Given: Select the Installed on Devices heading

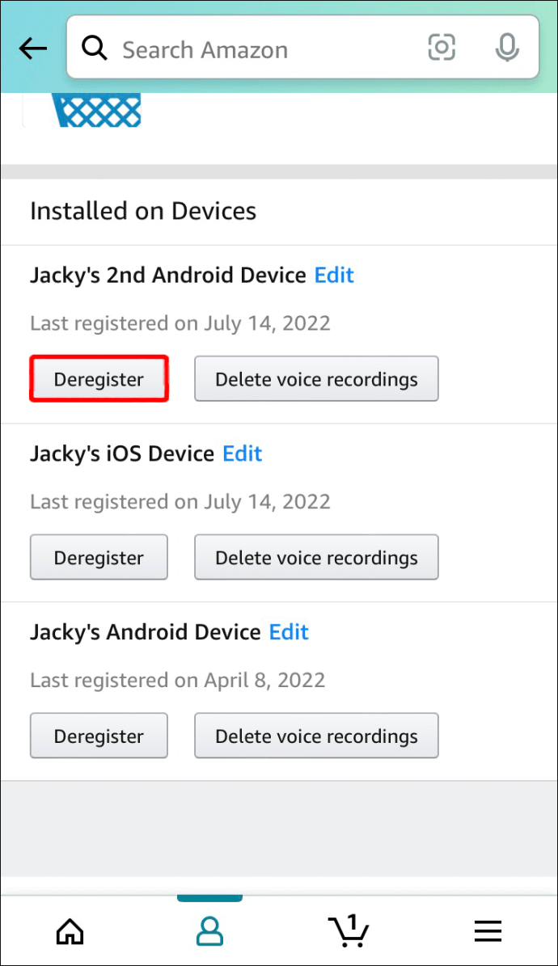Looking at the screenshot, I should point(143,212).
